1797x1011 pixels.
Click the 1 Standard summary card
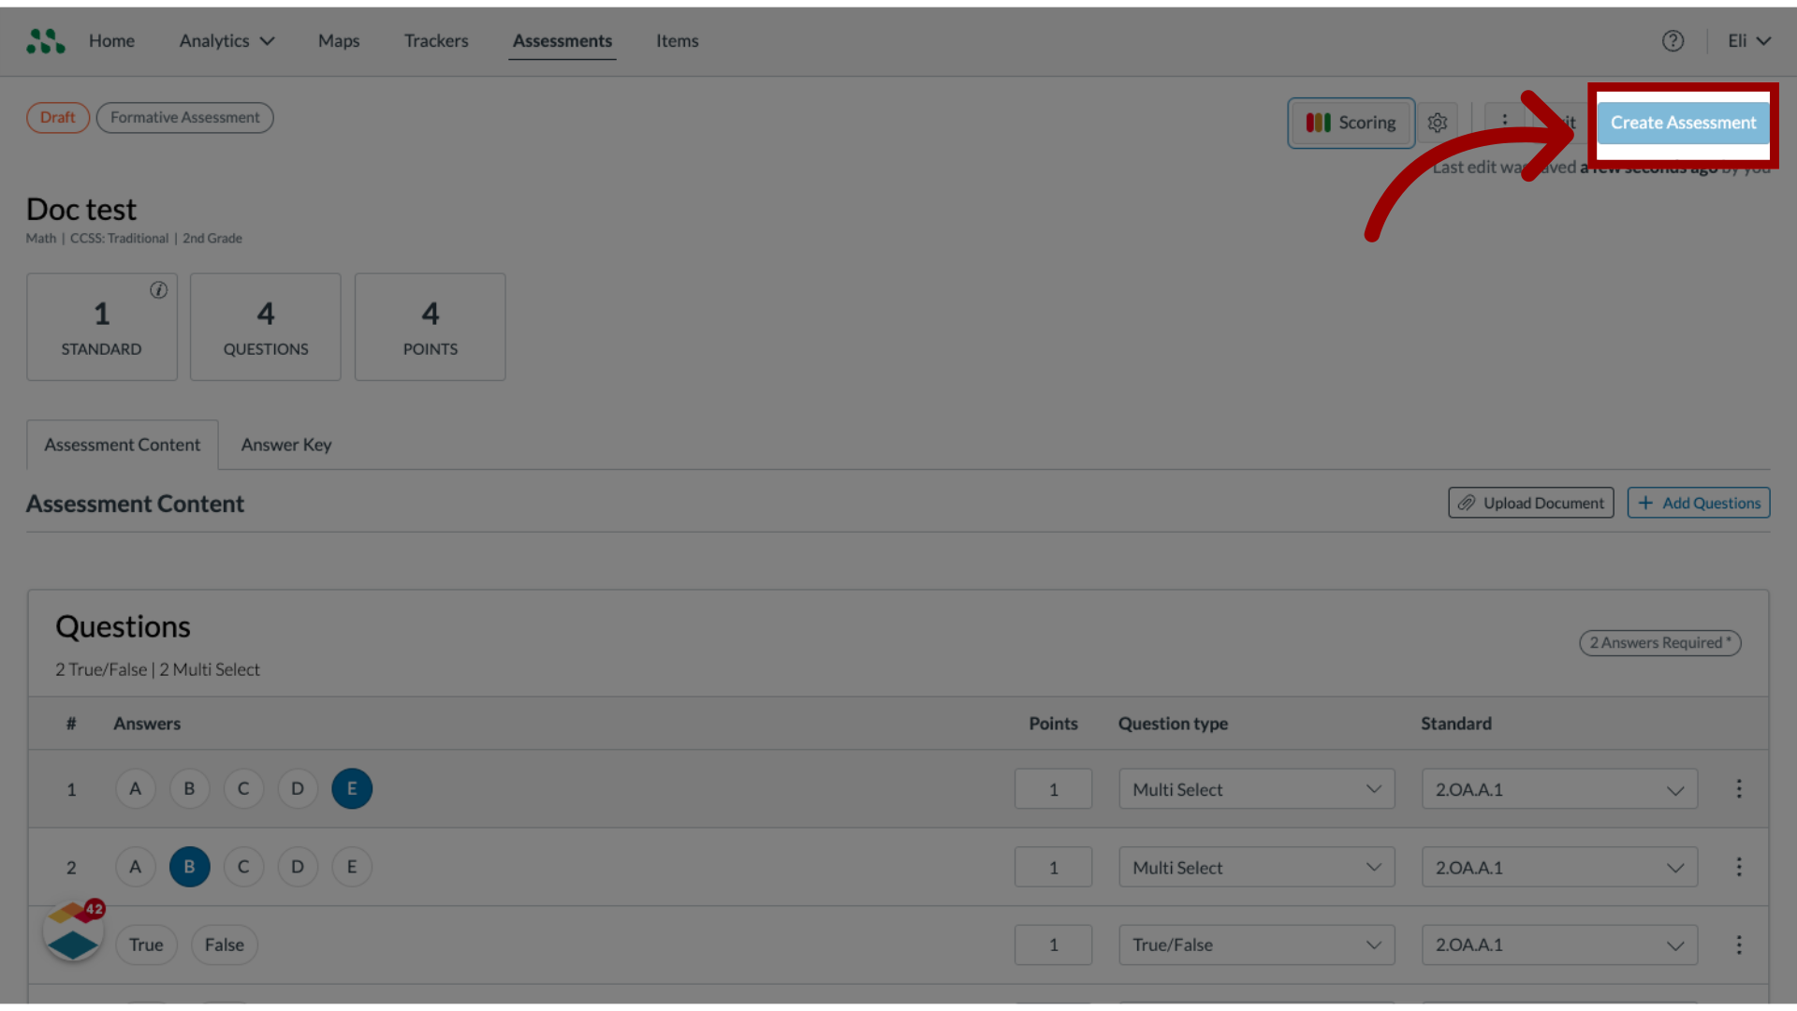(102, 327)
